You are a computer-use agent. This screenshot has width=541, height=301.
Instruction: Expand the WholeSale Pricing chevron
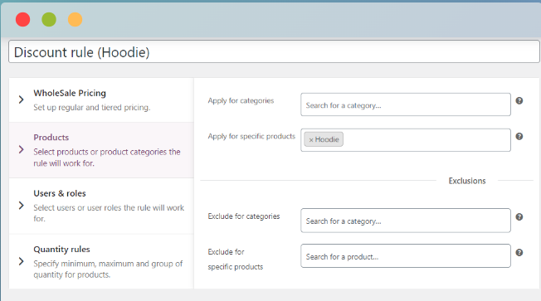click(21, 100)
